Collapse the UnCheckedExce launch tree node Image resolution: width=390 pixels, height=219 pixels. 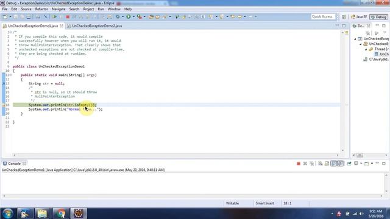355,39
